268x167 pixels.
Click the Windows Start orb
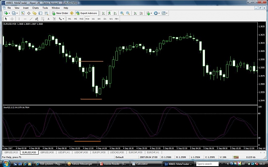6,164
